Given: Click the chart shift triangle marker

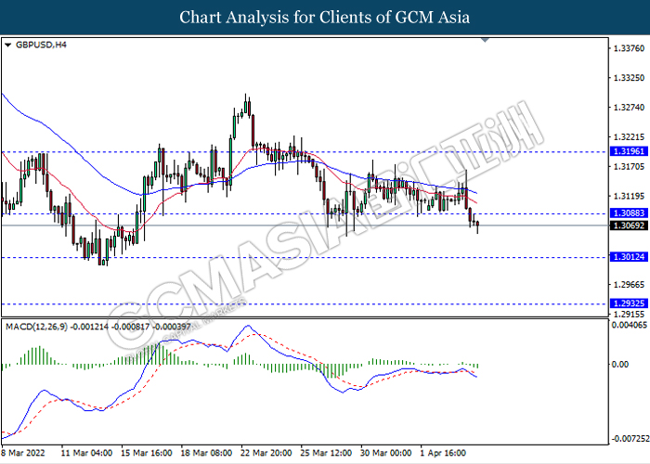Looking at the screenshot, I should pos(485,40).
